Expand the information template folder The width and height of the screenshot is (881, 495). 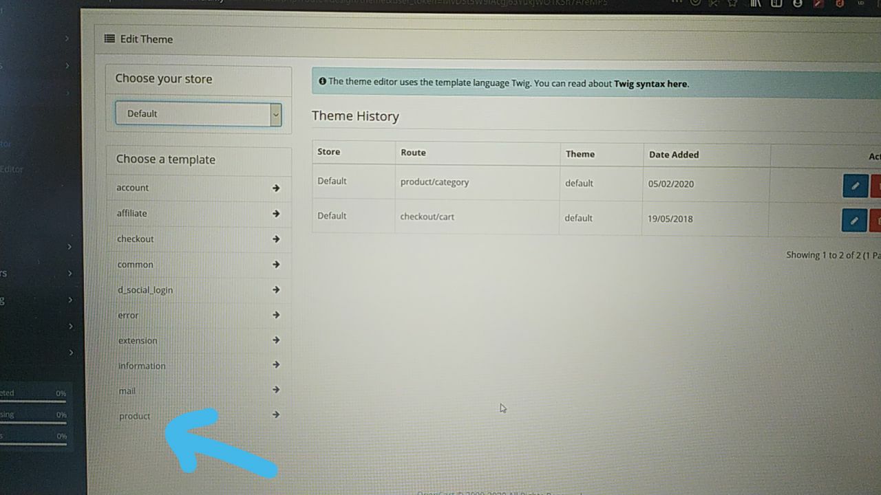point(199,365)
